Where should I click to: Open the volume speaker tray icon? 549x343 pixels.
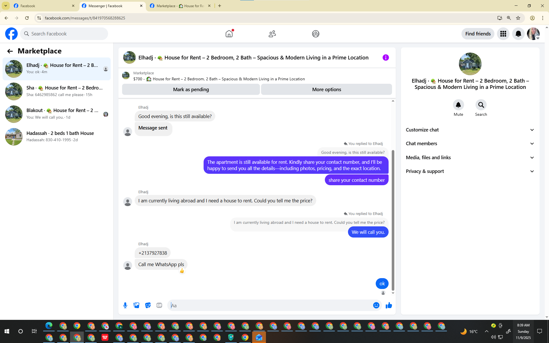click(493, 337)
